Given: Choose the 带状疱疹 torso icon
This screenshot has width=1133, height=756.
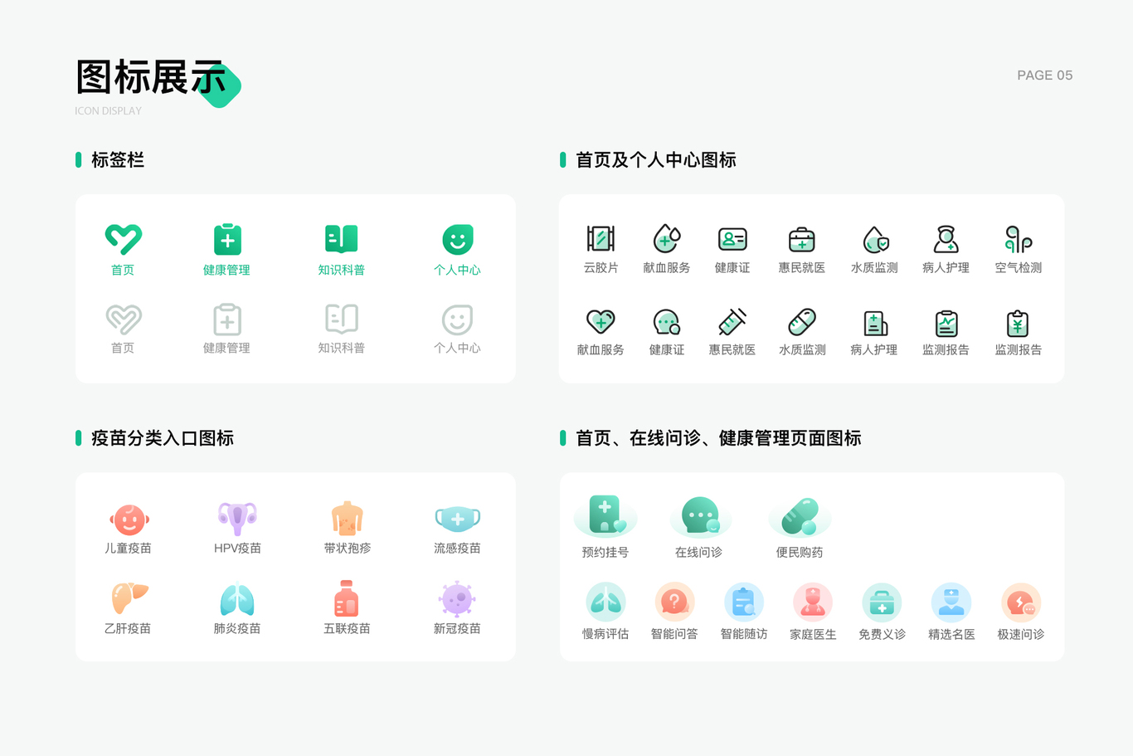Looking at the screenshot, I should tap(347, 518).
